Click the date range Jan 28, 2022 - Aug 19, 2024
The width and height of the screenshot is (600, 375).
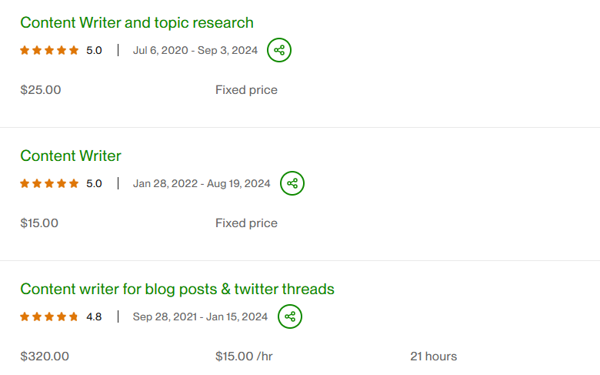202,183
